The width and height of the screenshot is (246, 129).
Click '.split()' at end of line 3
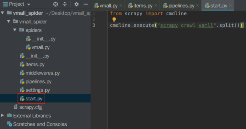click(228, 25)
